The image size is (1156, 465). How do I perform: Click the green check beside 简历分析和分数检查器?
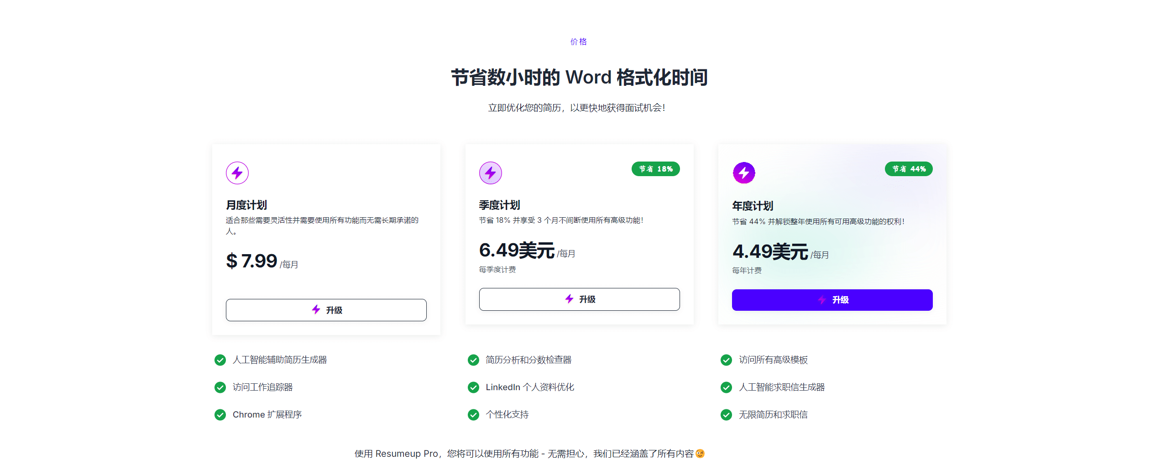(473, 360)
